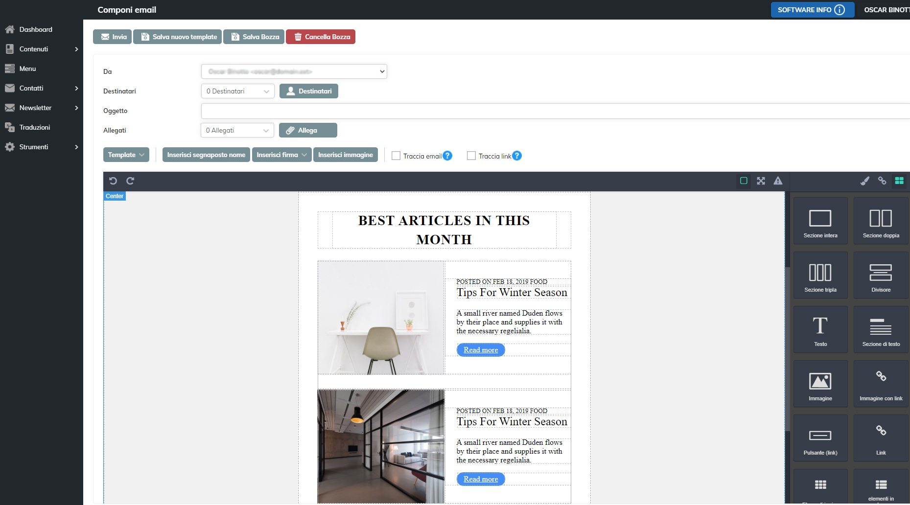Image resolution: width=910 pixels, height=505 pixels.
Task: Open the Template dropdown
Action: [x=126, y=155]
